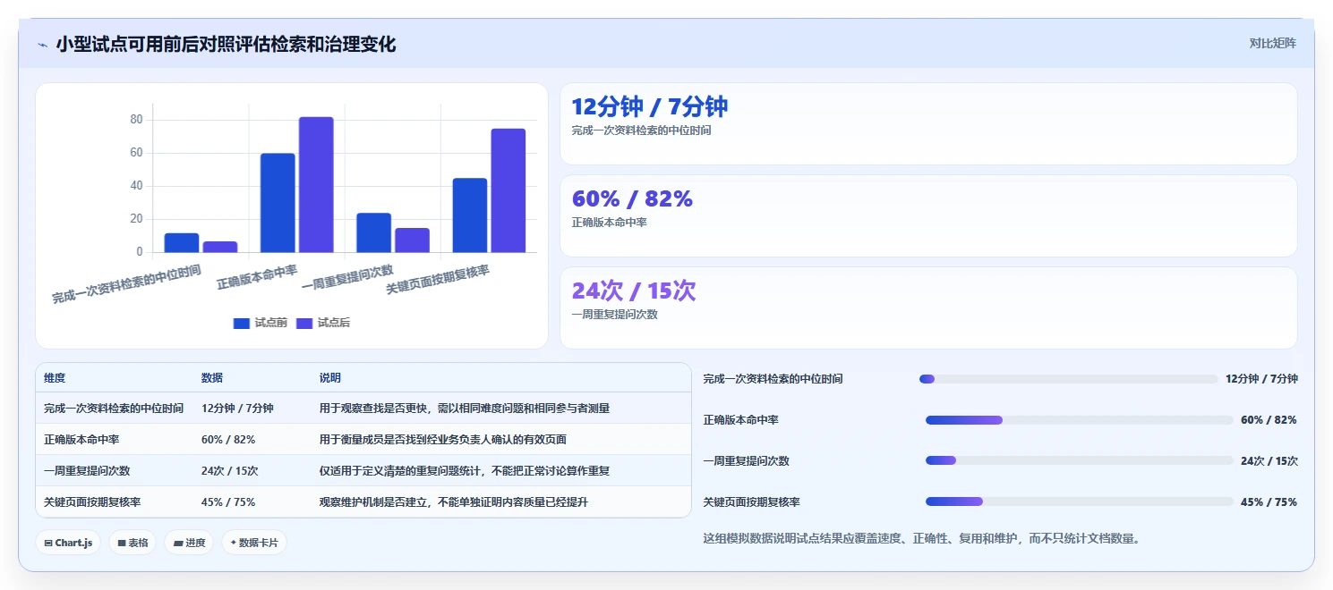Screen dimensions: 1333x590
Task: Click the 试点后 bar for 完成一次资料检索的中位时间
Action: tap(220, 247)
